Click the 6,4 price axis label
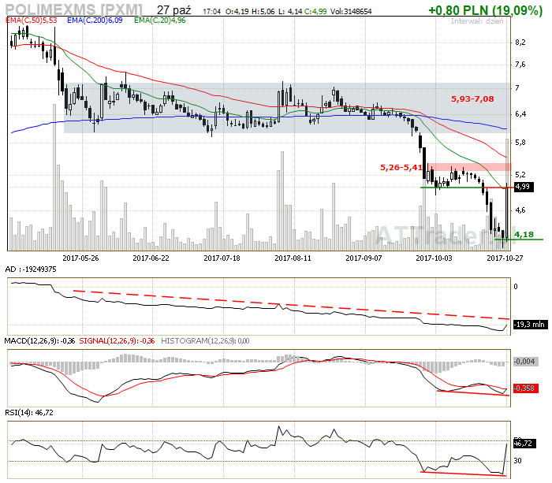This screenshot has height=483, width=552. click(520, 114)
